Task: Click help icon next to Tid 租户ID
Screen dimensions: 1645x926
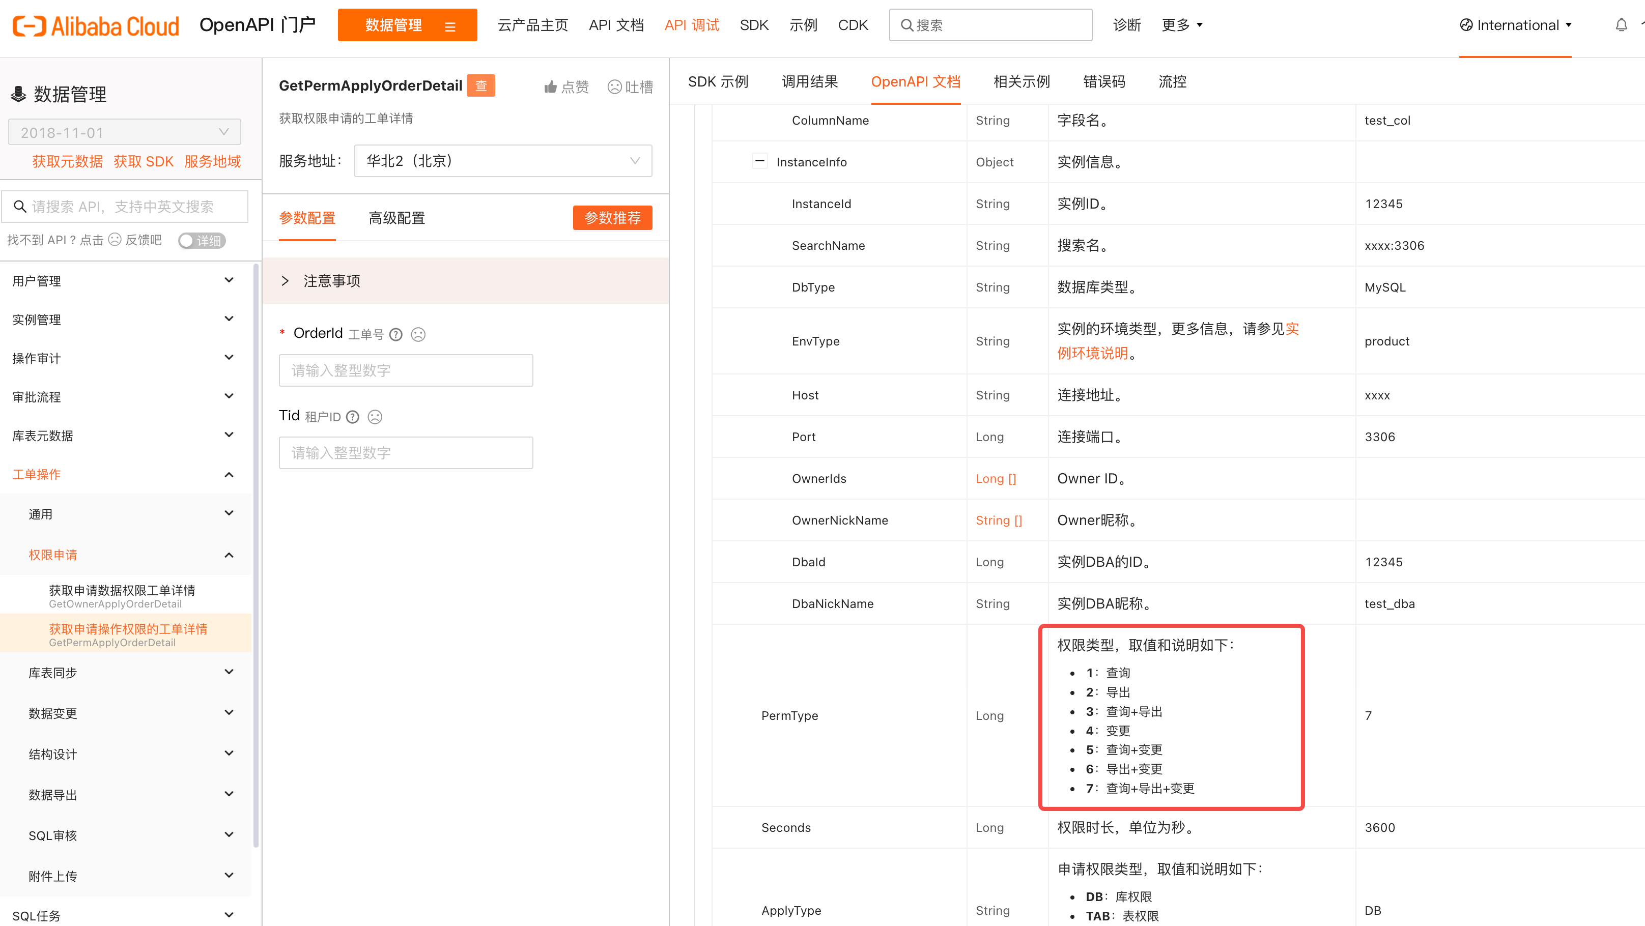Action: click(353, 417)
